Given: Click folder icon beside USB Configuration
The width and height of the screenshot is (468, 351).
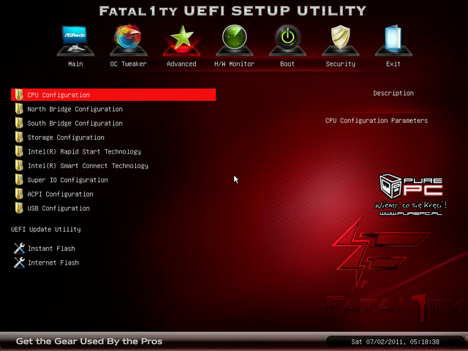Looking at the screenshot, I should (x=19, y=208).
